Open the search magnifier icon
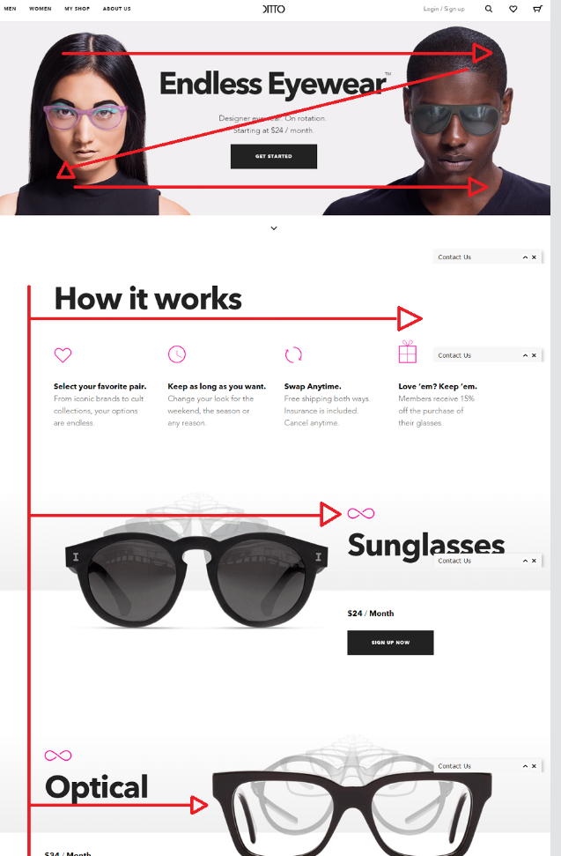 coord(489,9)
